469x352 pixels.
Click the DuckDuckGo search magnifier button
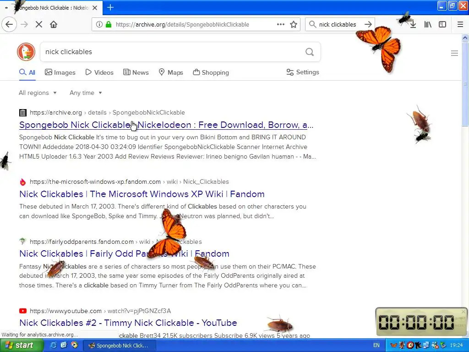(x=310, y=52)
